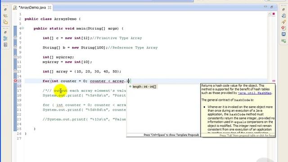Open the green bottom icon in the right fast view stack
The height and width of the screenshot is (162, 288).
pyautogui.click(x=283, y=41)
